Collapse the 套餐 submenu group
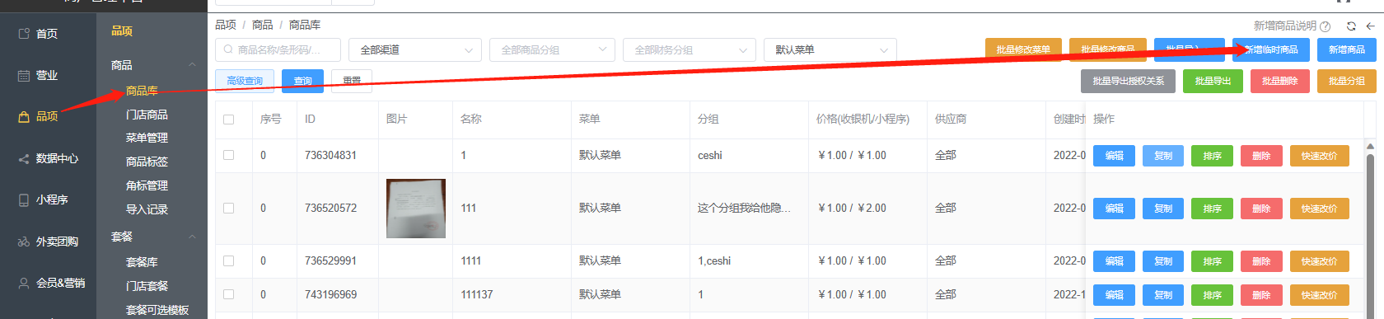The width and height of the screenshot is (1384, 319). [192, 237]
